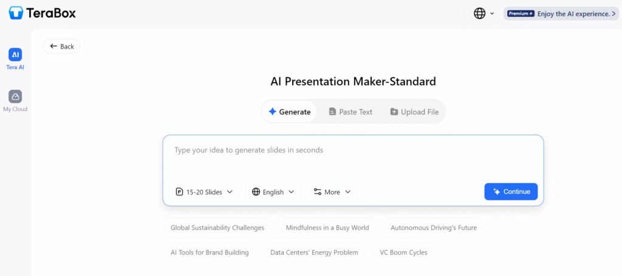
Task: Click Enjoy the AI experience link
Action: [x=576, y=13]
